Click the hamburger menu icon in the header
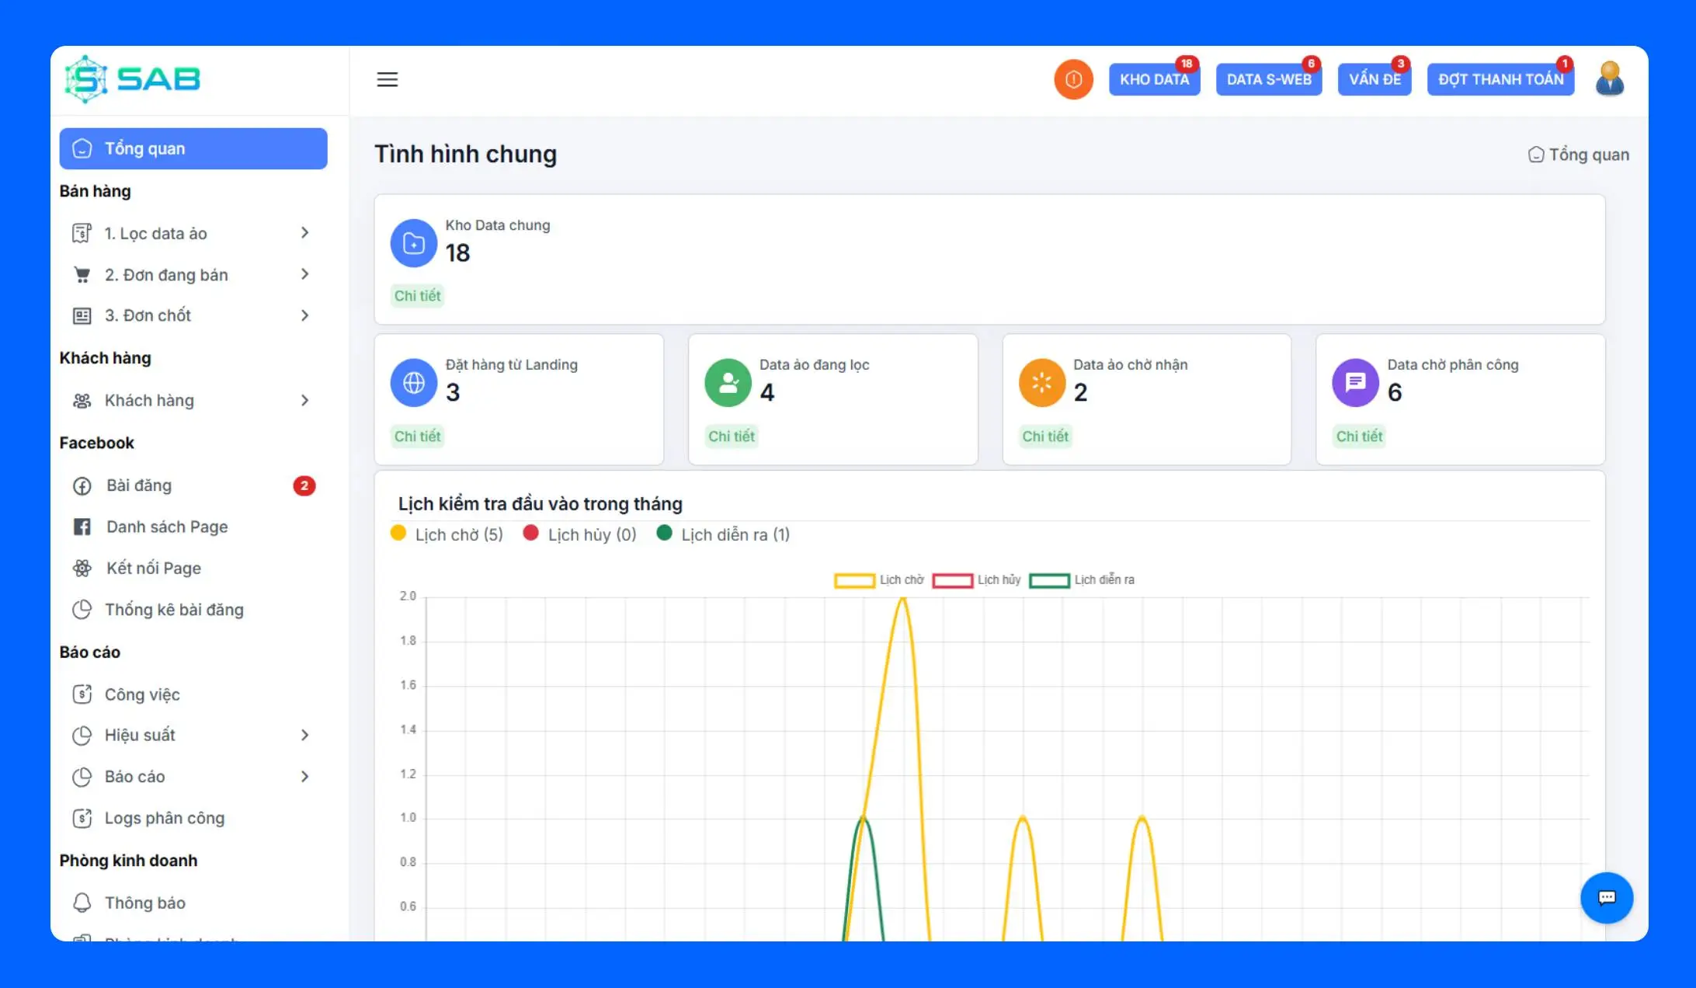The width and height of the screenshot is (1696, 988). (387, 79)
